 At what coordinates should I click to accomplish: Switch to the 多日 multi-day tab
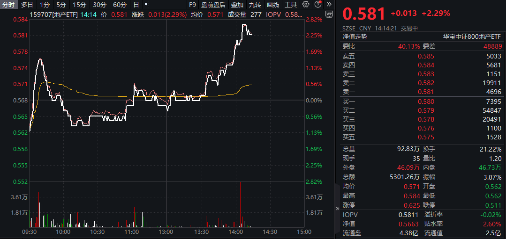[27, 5]
